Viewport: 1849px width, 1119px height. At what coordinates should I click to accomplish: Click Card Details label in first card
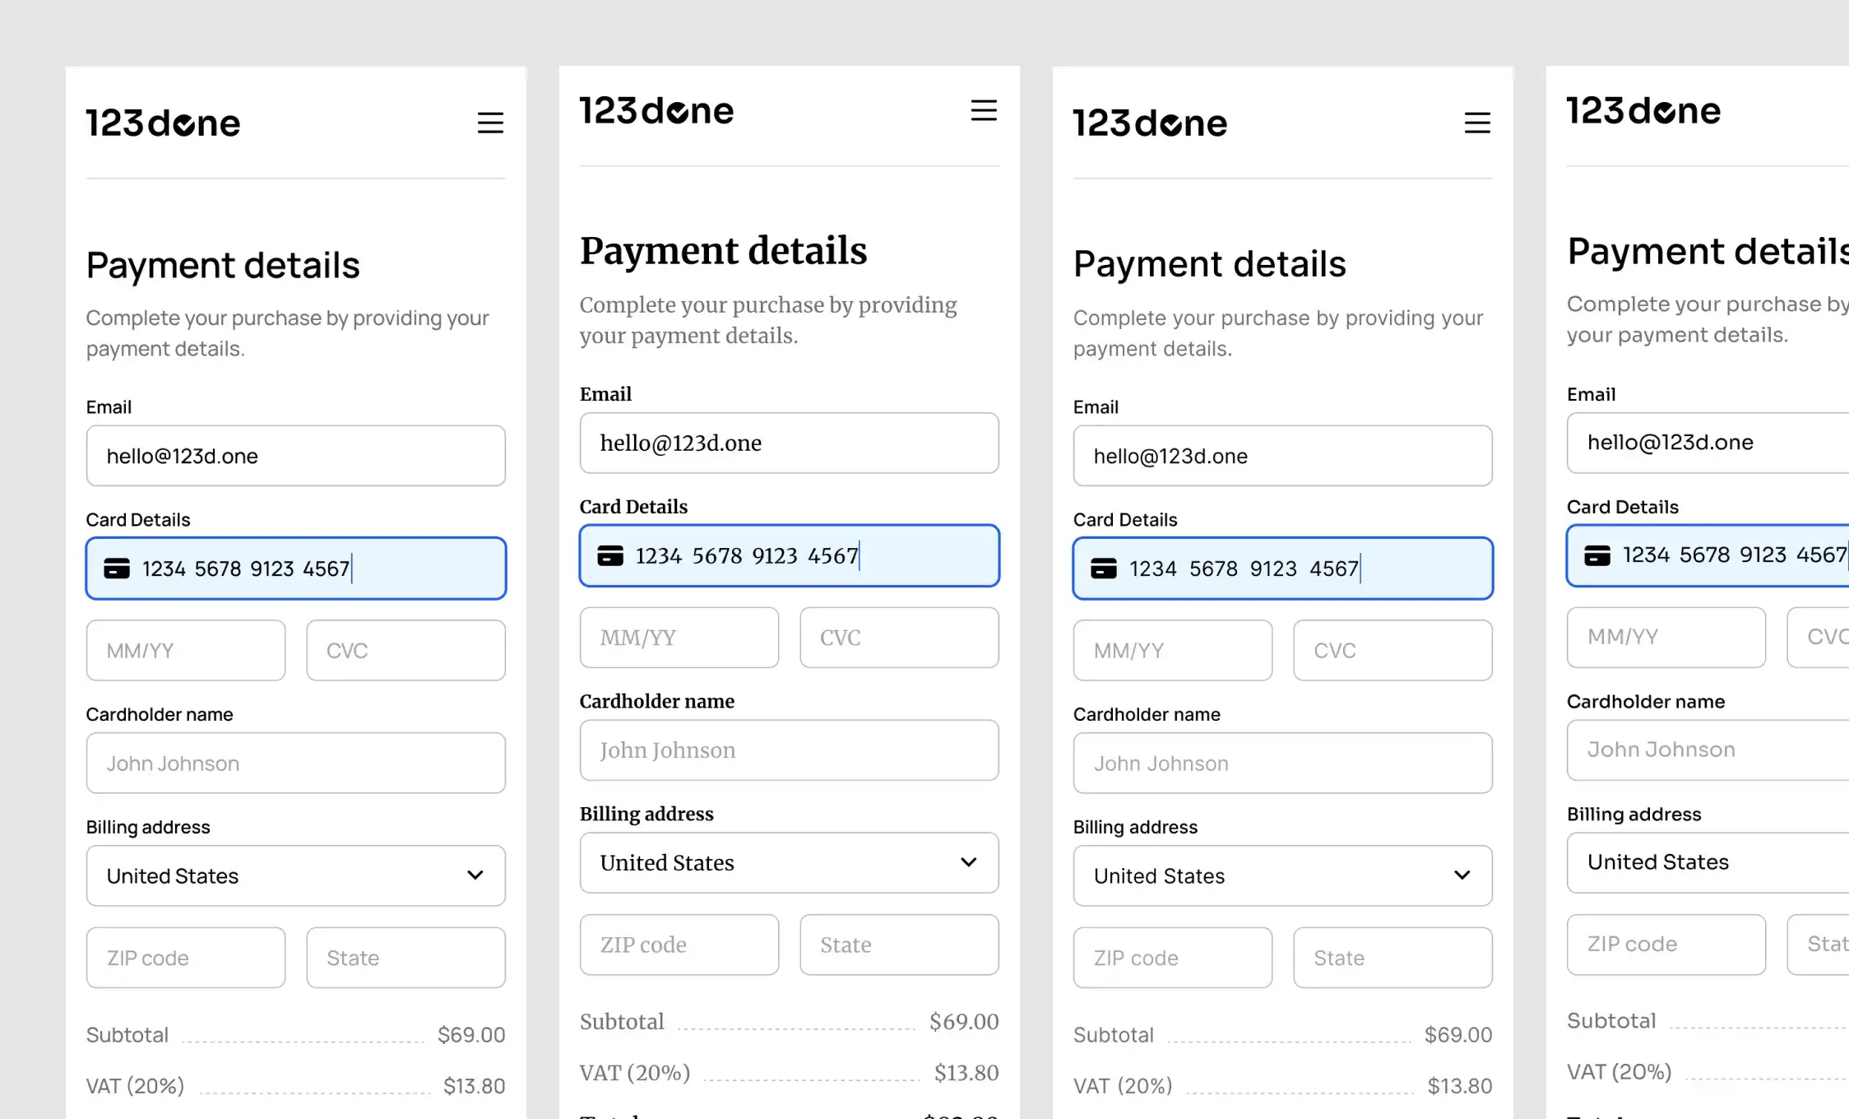pyautogui.click(x=138, y=520)
